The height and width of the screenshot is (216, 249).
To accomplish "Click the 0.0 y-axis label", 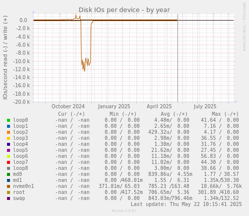I will (x=24, y=21).
